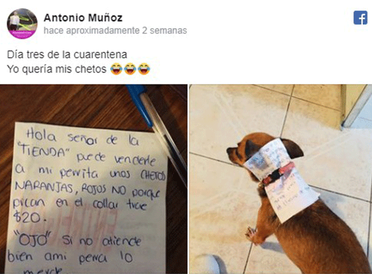
Task: Click the paper note on the dog's neck
Action: click(x=282, y=180)
